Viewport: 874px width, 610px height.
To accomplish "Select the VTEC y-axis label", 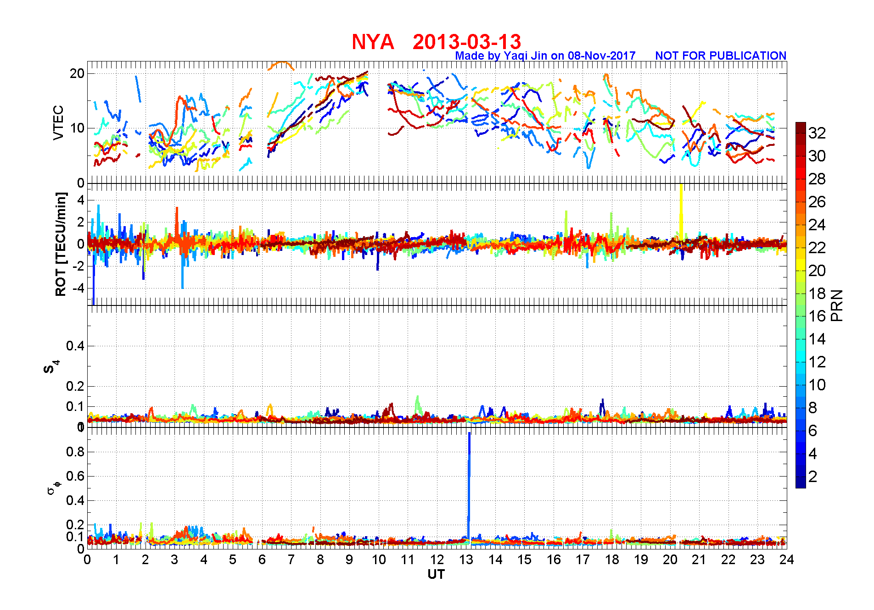I will pyautogui.click(x=58, y=122).
